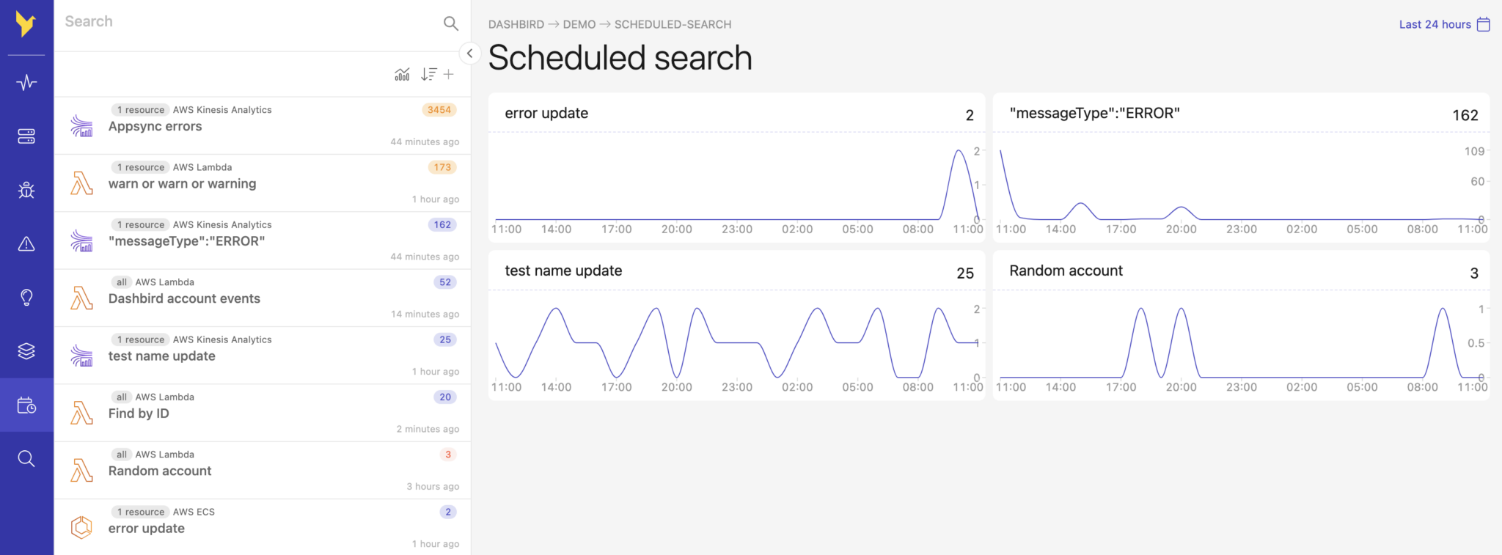Collapse the search list panel with the chevron
The width and height of the screenshot is (1502, 555).
470,53
